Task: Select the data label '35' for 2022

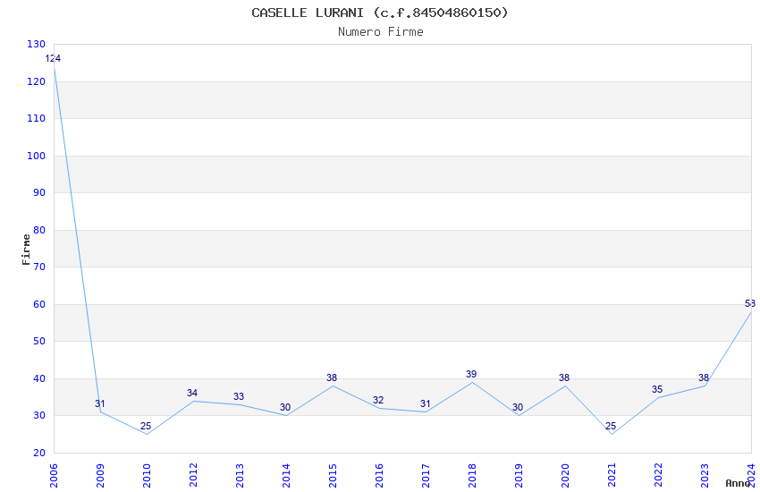Action: [658, 389]
